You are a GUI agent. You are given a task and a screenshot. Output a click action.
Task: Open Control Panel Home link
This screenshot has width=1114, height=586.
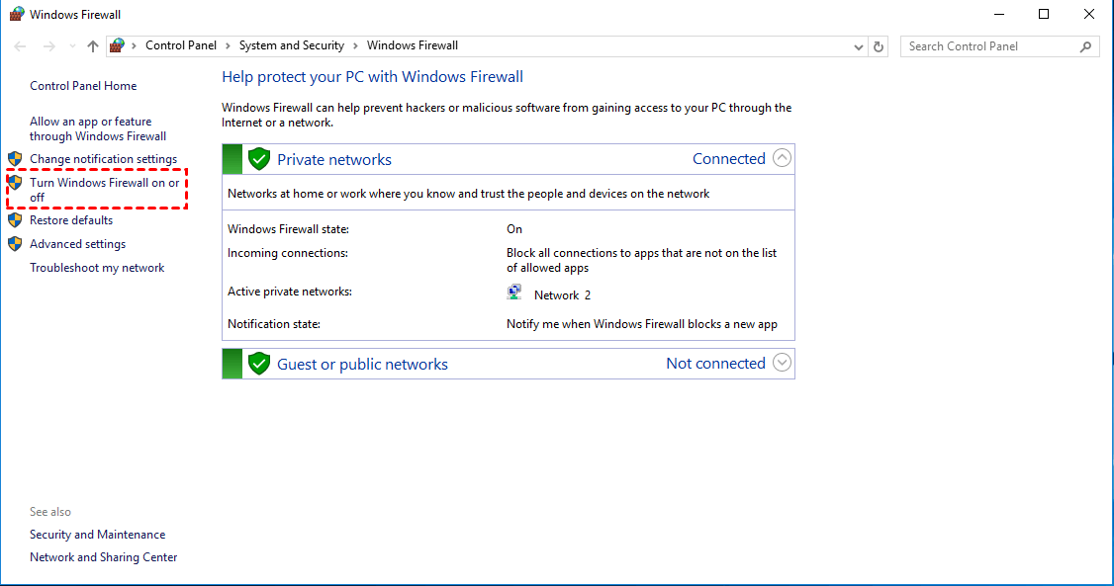click(83, 86)
